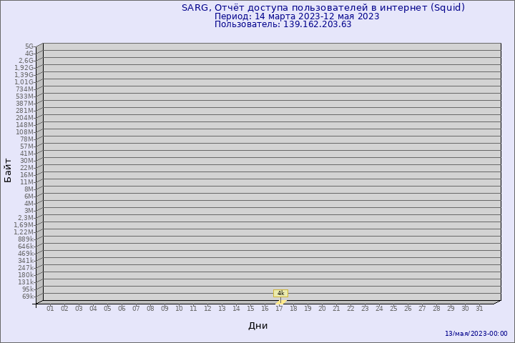The height and width of the screenshot is (343, 515).
Task: Click the Байт vertical axis title
Action: point(8,170)
